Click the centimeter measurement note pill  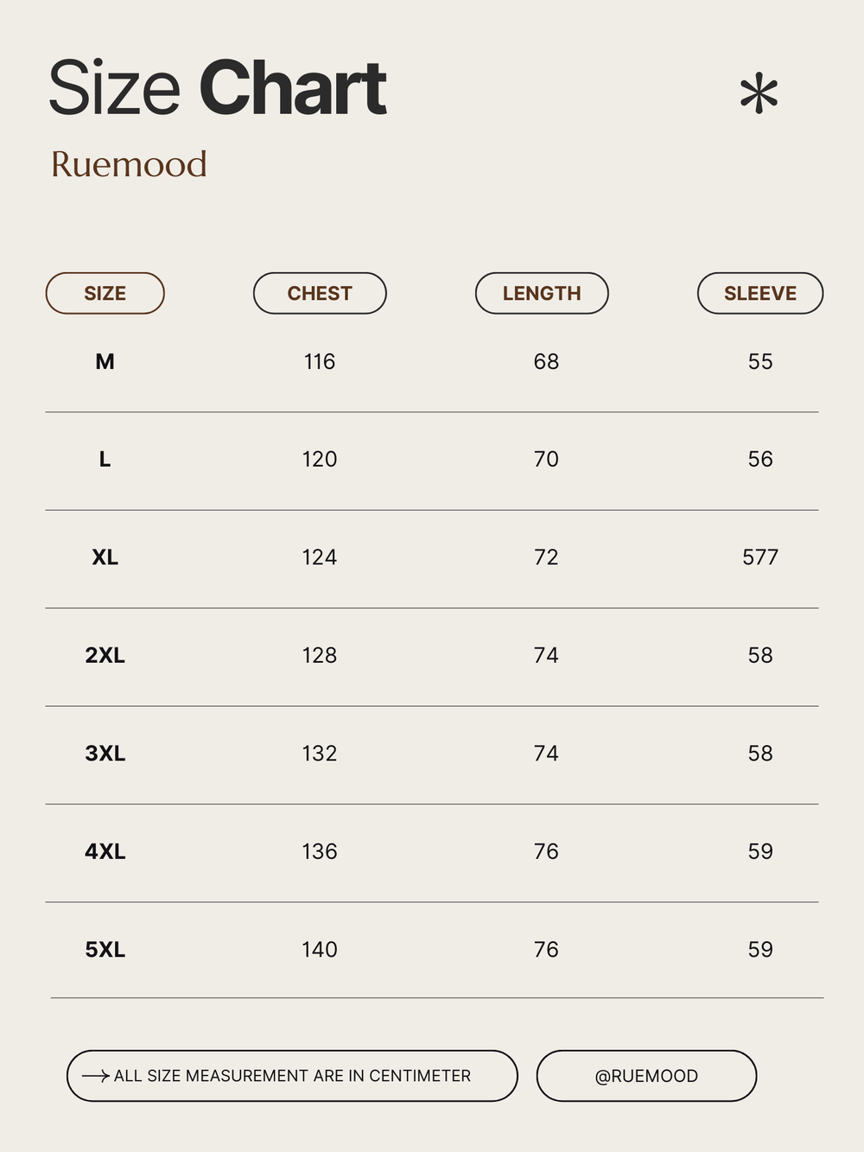[x=292, y=1076]
